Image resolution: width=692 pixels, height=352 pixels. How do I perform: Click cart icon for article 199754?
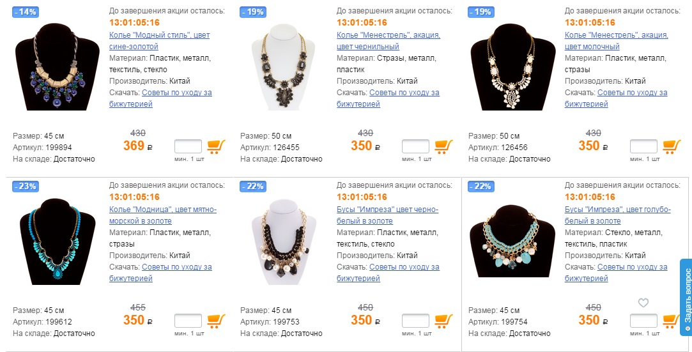pyautogui.click(x=672, y=321)
